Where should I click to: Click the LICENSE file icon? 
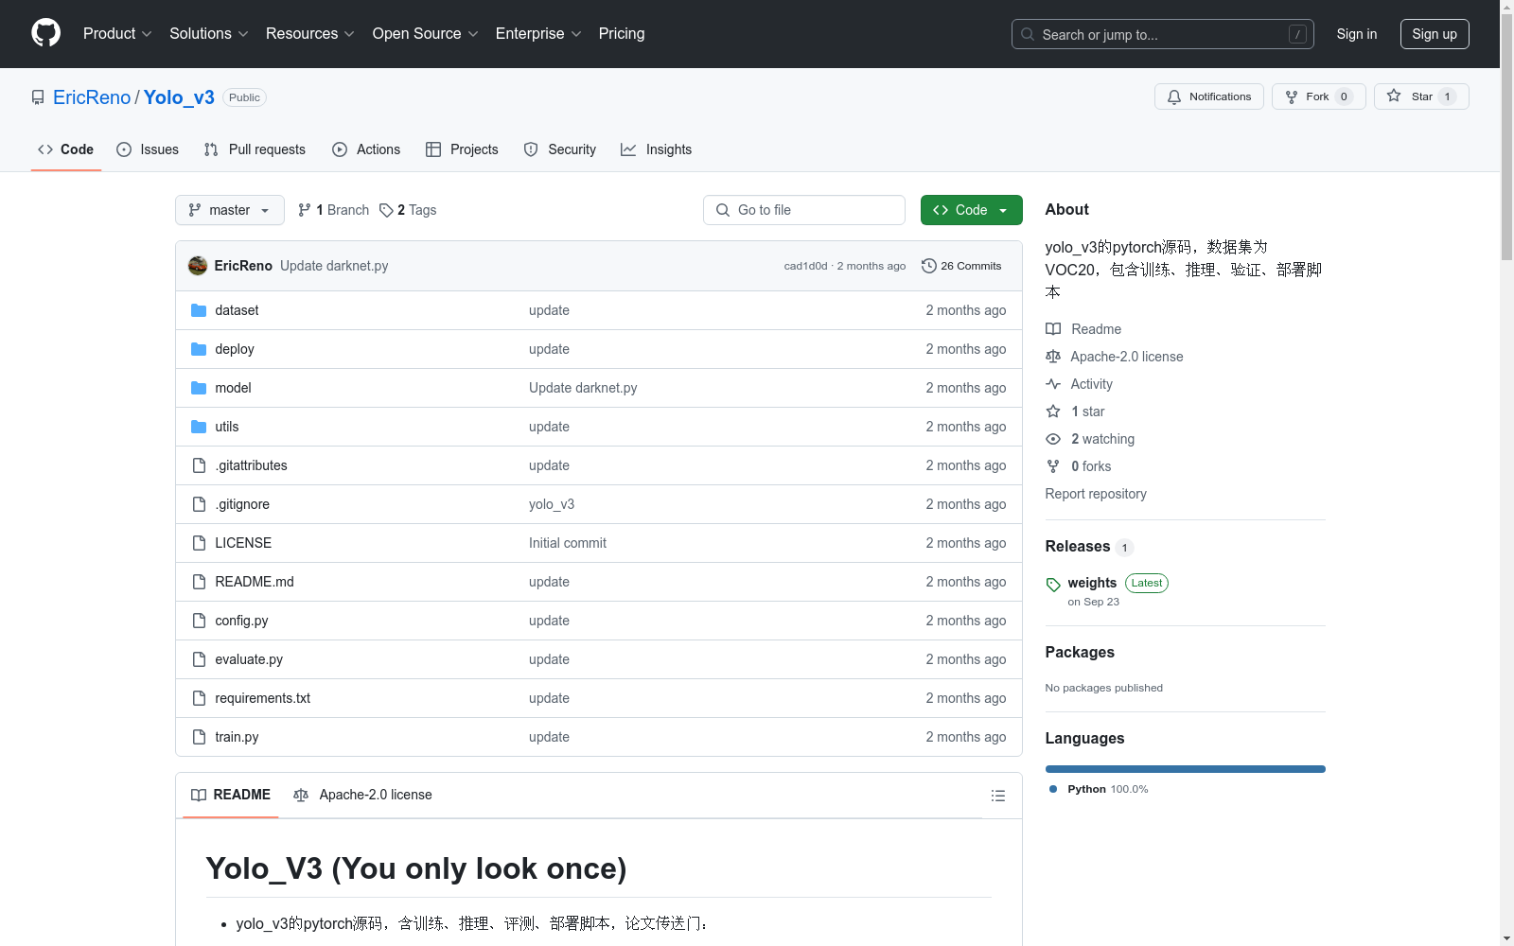pyautogui.click(x=199, y=543)
